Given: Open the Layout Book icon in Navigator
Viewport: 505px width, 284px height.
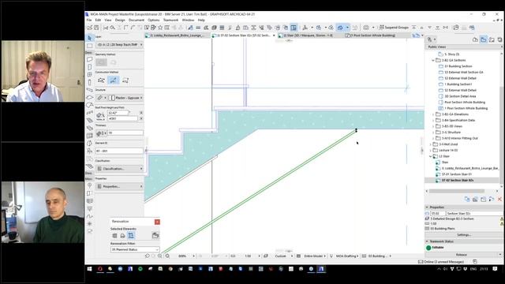Looking at the screenshot, I should pyautogui.click(x=492, y=39).
